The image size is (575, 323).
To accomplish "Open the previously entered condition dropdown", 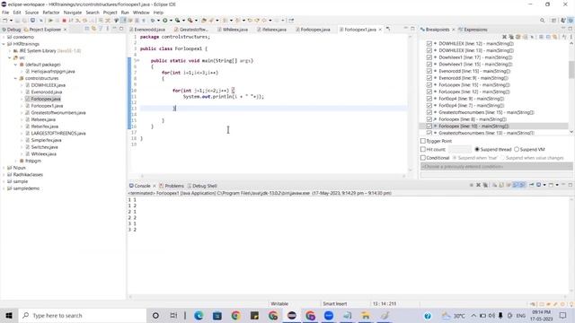I will [x=496, y=167].
